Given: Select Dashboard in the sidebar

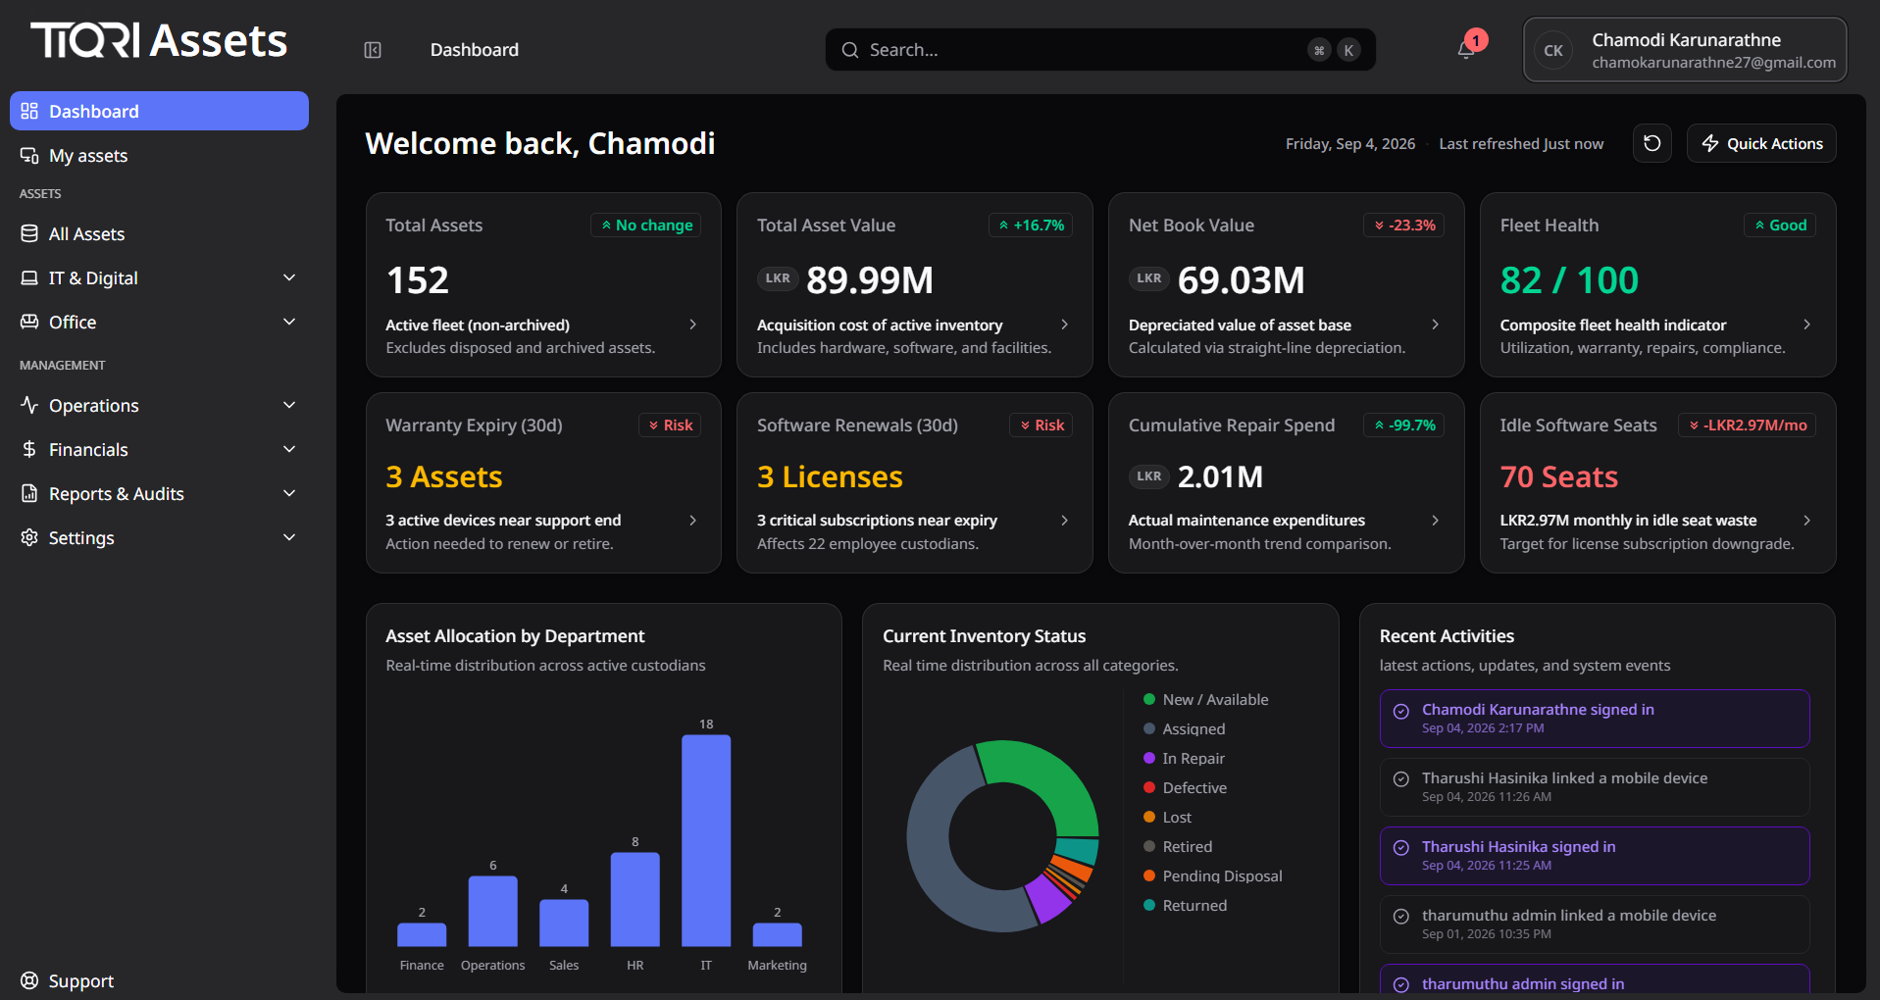Looking at the screenshot, I should click(x=159, y=111).
